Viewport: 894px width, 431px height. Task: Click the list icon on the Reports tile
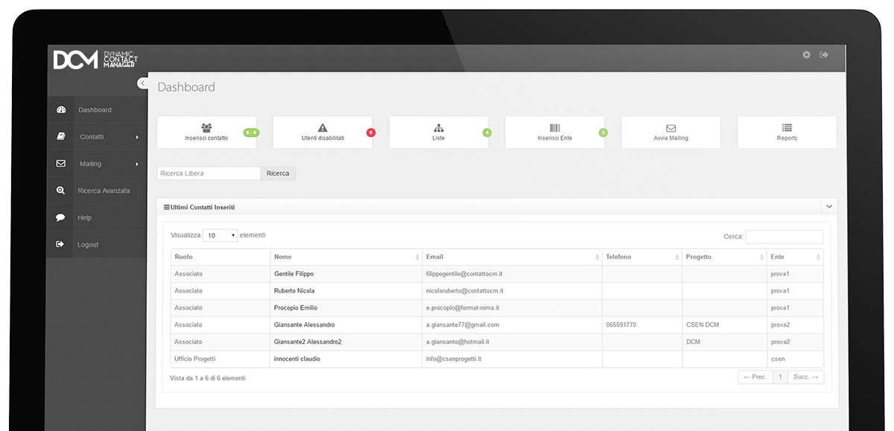[787, 128]
